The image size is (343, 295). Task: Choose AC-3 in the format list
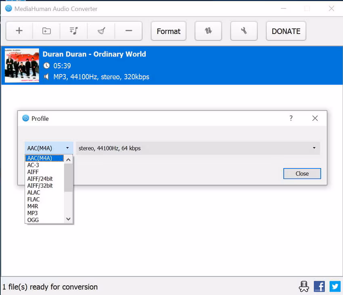(x=44, y=165)
